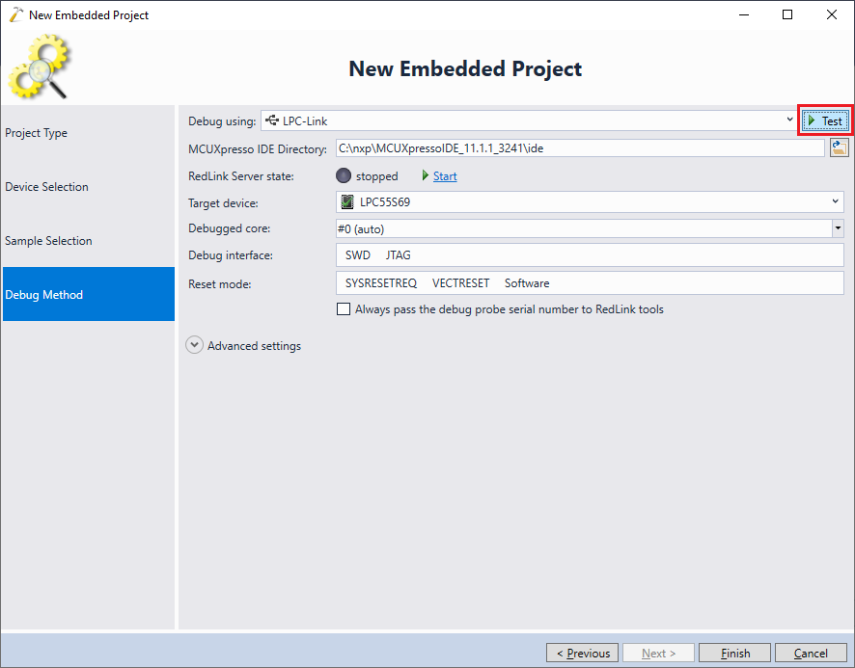
Task: Maximize the New Embedded Project window
Action: (787, 14)
